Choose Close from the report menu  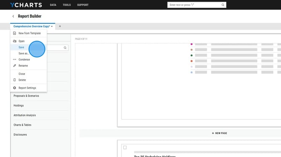(x=29, y=74)
